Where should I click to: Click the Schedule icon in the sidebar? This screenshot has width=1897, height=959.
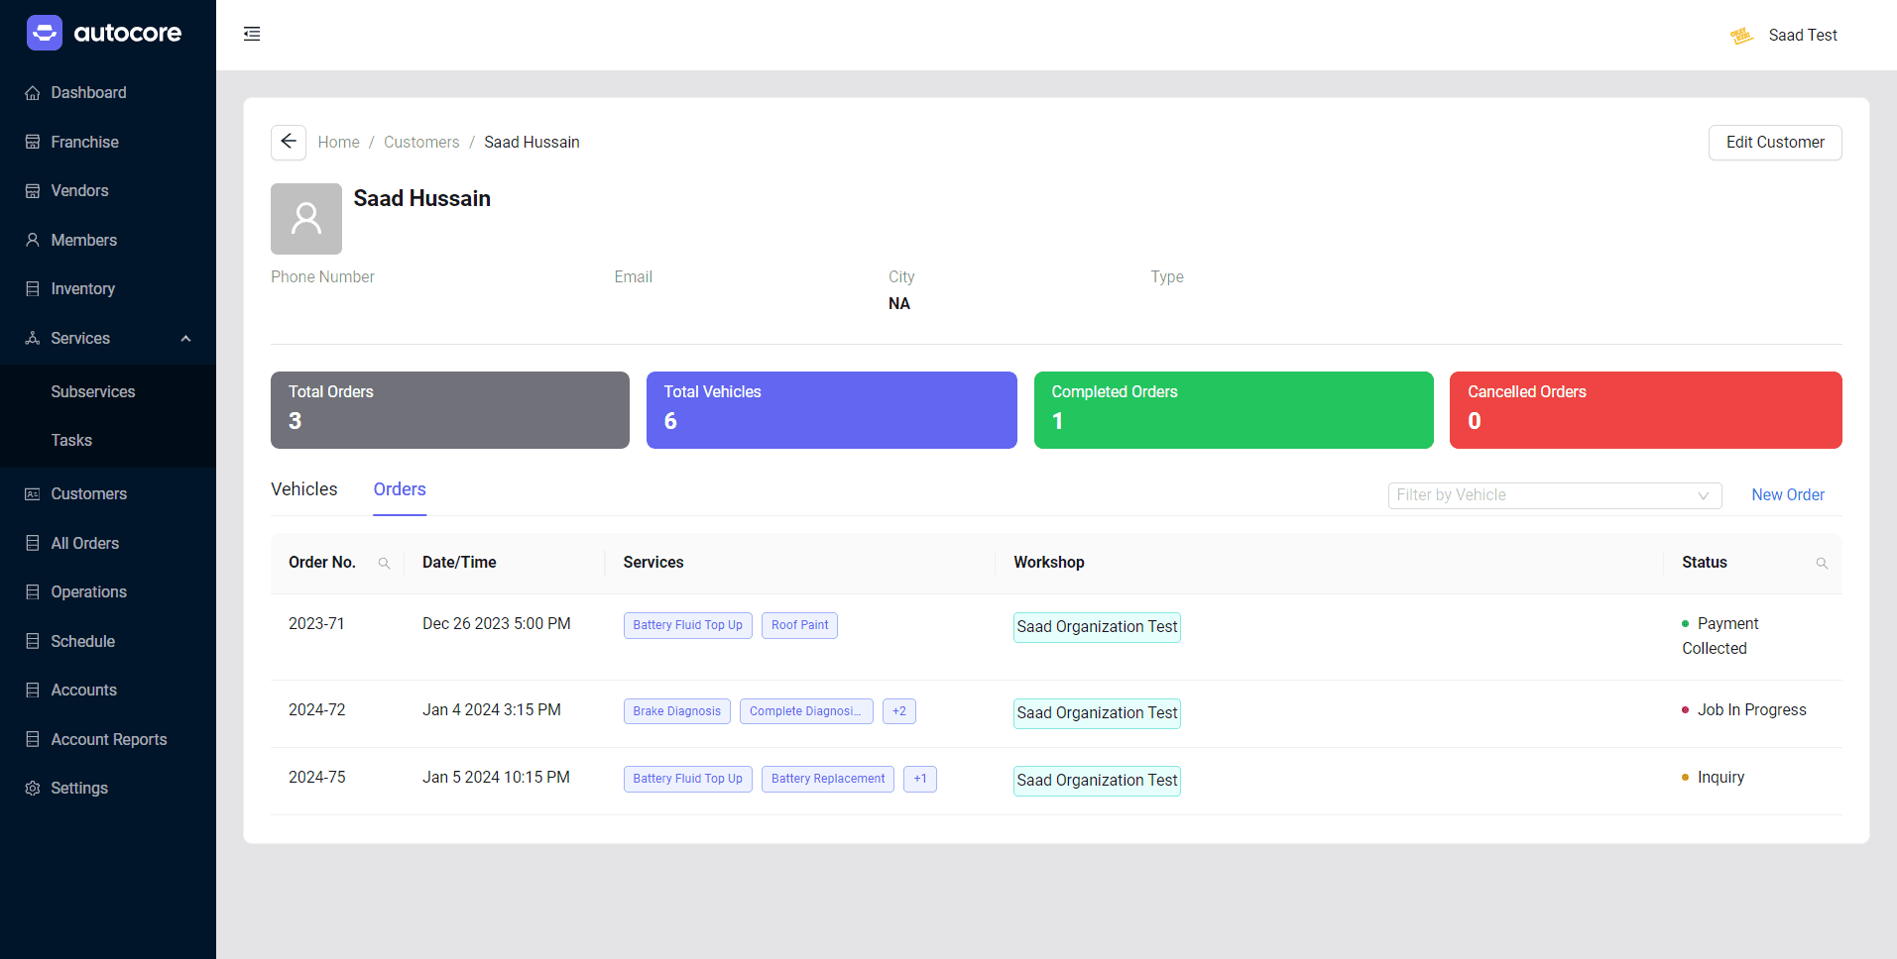tap(33, 641)
